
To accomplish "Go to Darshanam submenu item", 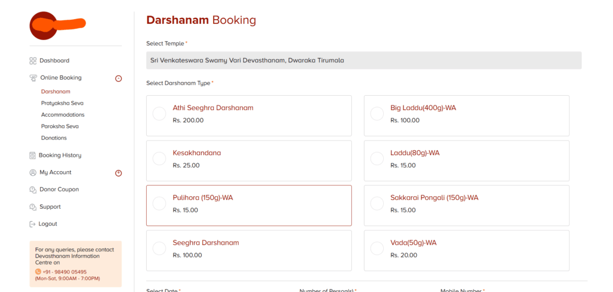I will click(56, 92).
